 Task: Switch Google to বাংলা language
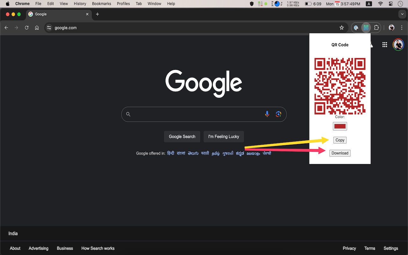click(181, 153)
